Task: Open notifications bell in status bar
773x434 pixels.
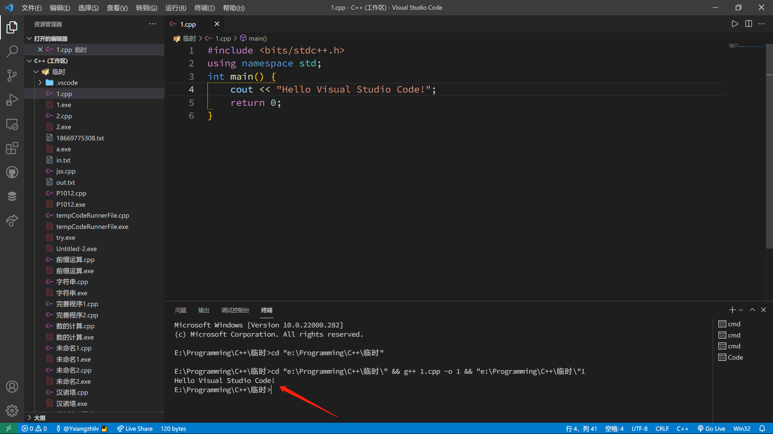Action: pos(762,429)
